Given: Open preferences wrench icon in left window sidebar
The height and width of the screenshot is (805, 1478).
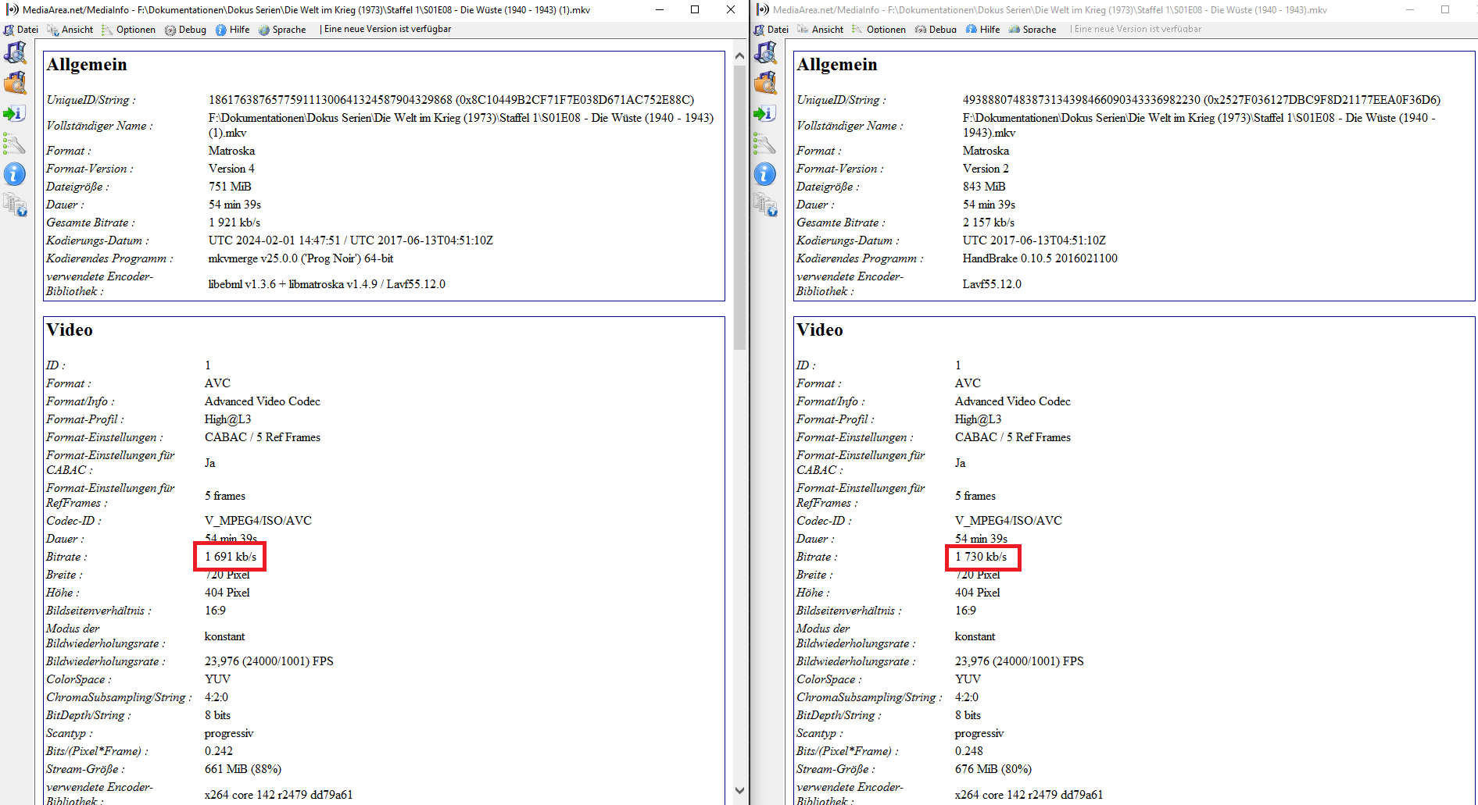Looking at the screenshot, I should pos(15,144).
